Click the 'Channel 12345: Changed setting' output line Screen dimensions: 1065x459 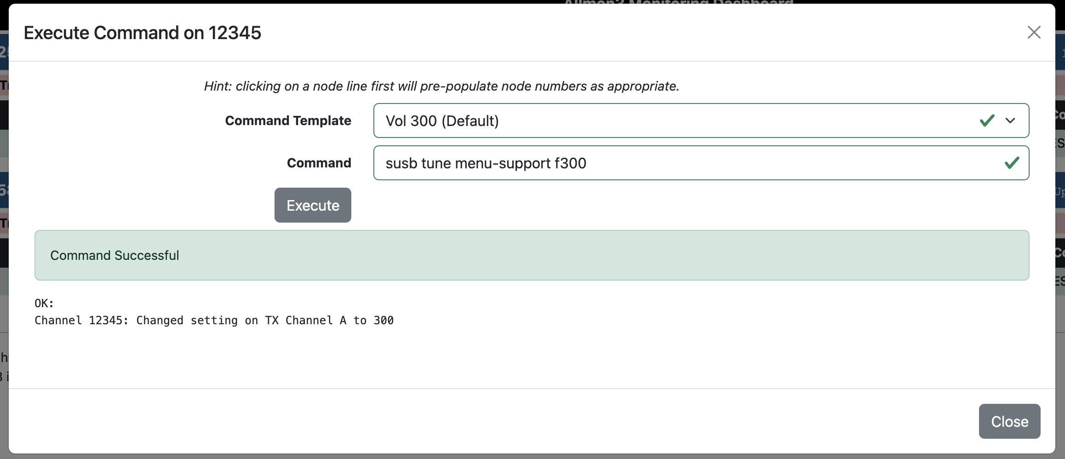[214, 321]
